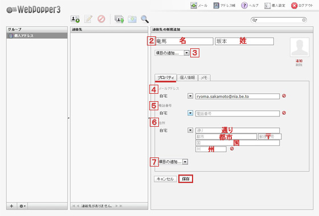Click the export contacts download icon

132,19
